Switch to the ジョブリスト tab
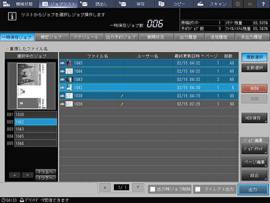Screen dimensions: 270x203 [58, 4]
